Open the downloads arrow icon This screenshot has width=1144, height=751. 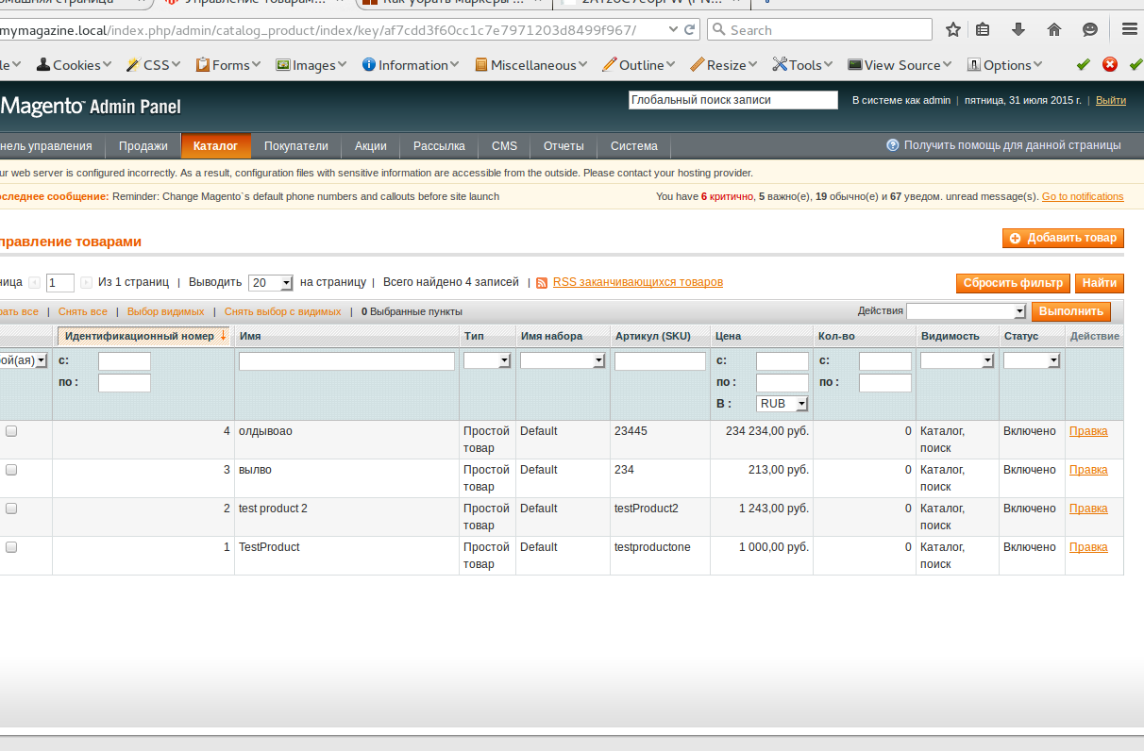1018,29
